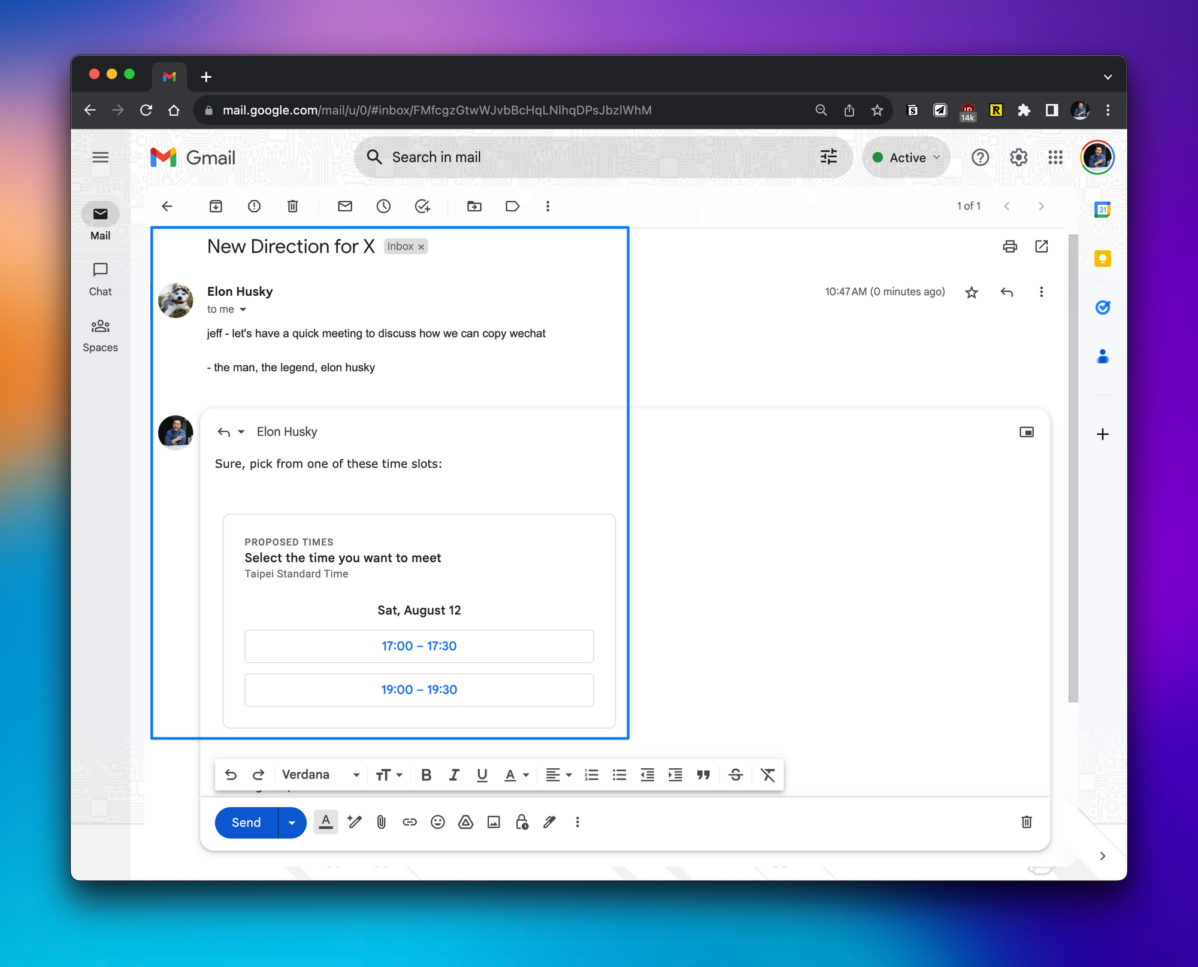The width and height of the screenshot is (1198, 967).
Task: Open the text size dropdown
Action: (389, 775)
